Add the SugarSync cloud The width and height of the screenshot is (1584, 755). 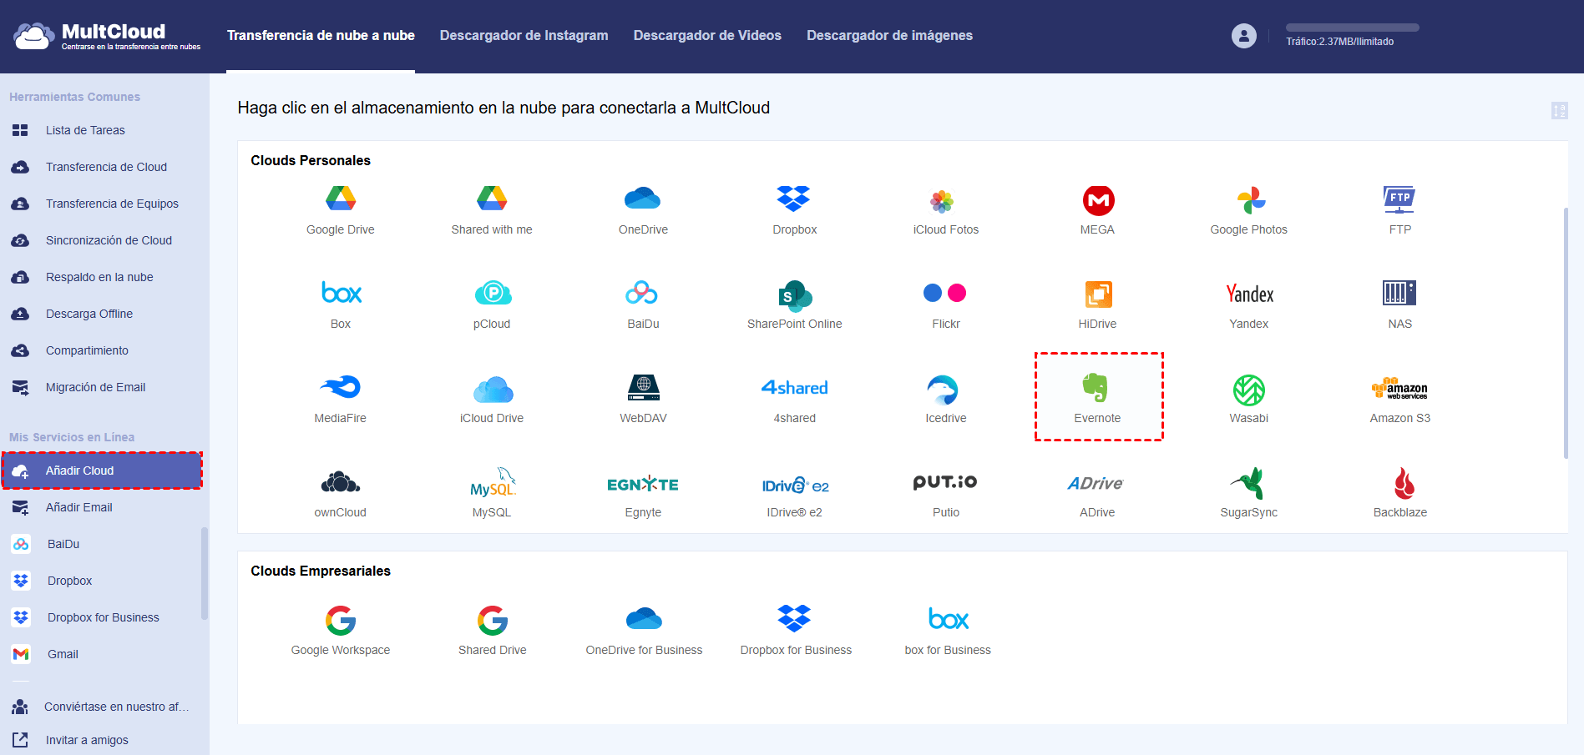pos(1248,483)
